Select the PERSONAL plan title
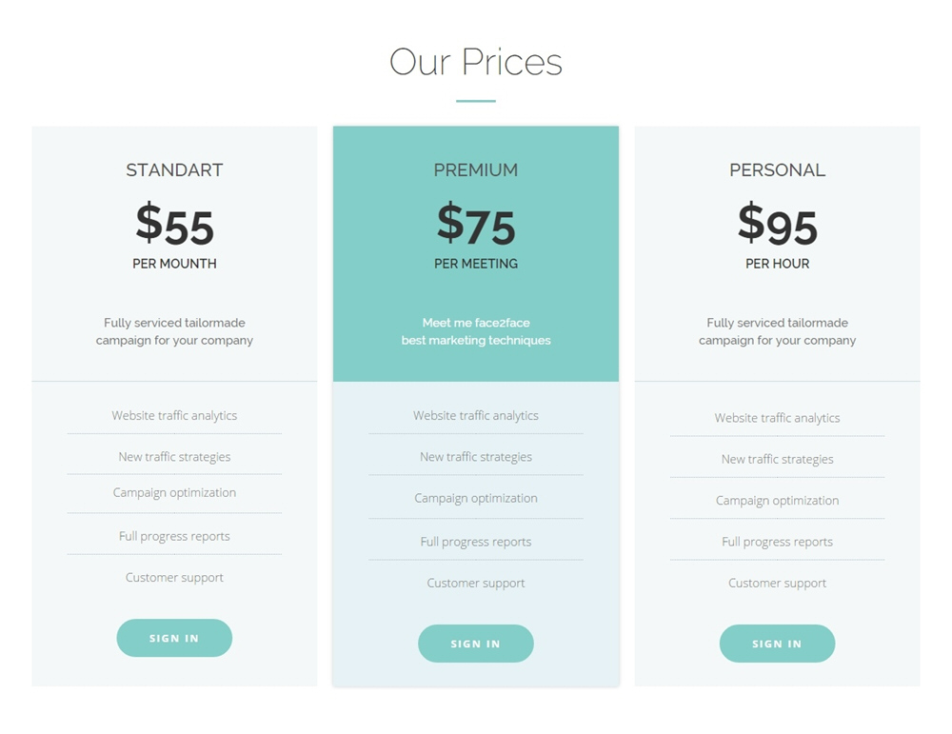952x734 pixels. (777, 170)
